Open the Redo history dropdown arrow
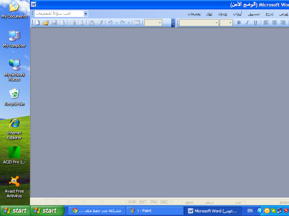The height and width of the screenshot is (216, 289). 129,23
